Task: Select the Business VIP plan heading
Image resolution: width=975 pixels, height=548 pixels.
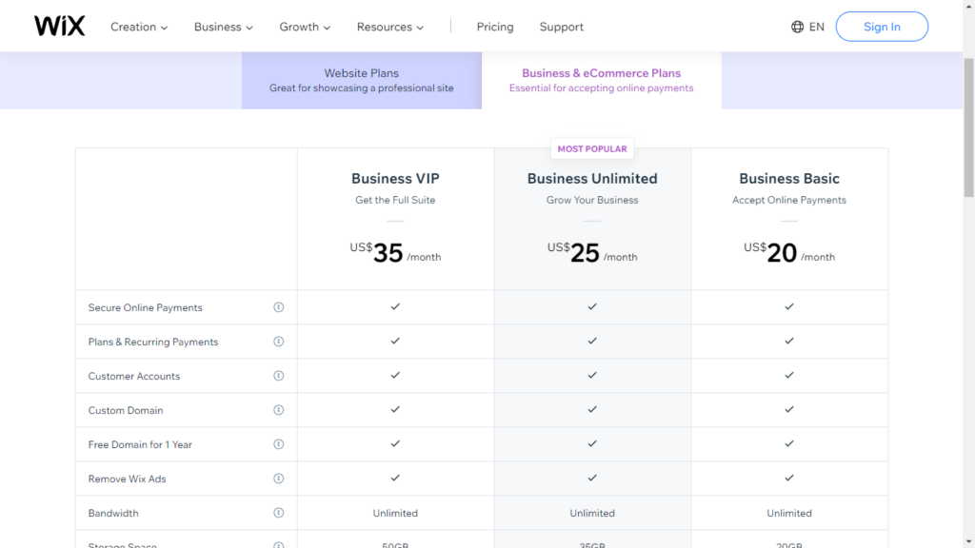Action: click(395, 178)
